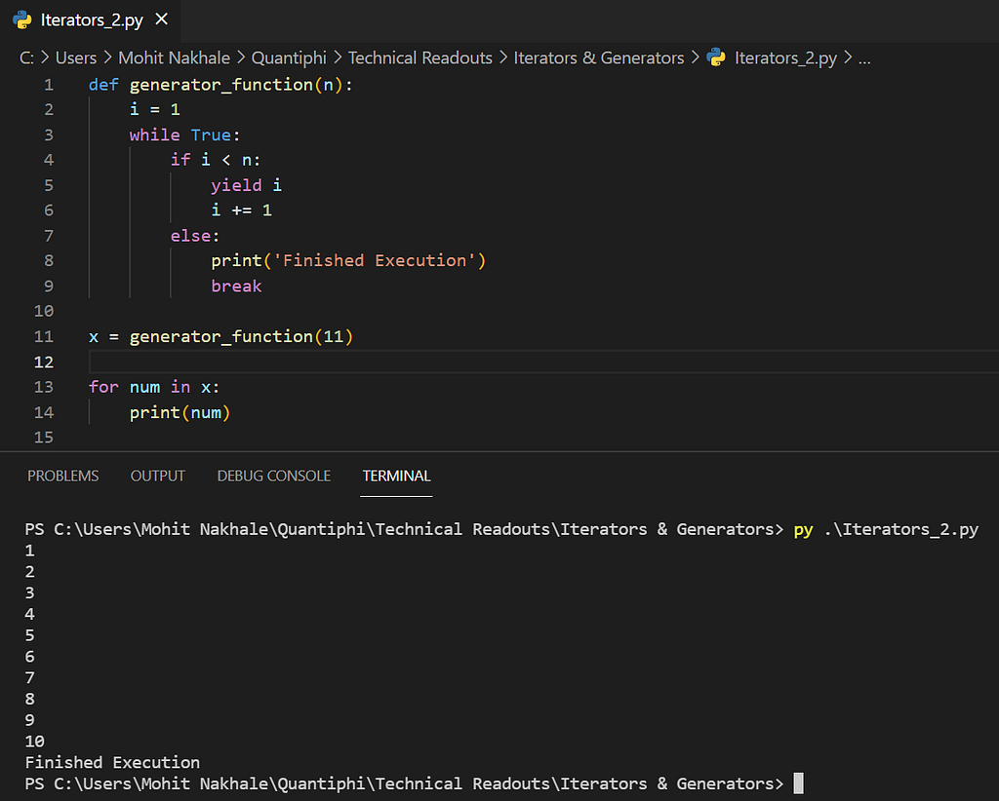Image resolution: width=999 pixels, height=801 pixels.
Task: Open the Technical Readouts breadcrumb segment
Action: click(420, 57)
